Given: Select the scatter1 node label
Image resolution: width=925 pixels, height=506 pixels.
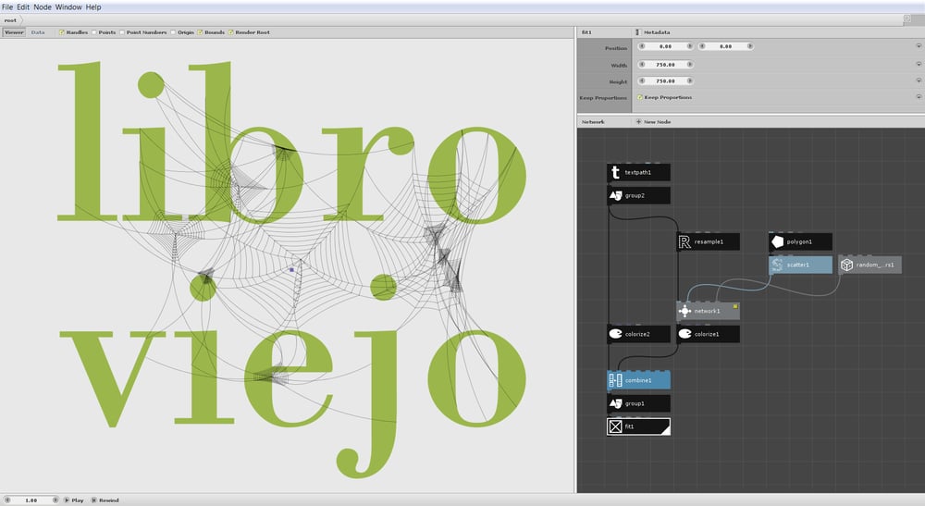Looking at the screenshot, I should (798, 265).
